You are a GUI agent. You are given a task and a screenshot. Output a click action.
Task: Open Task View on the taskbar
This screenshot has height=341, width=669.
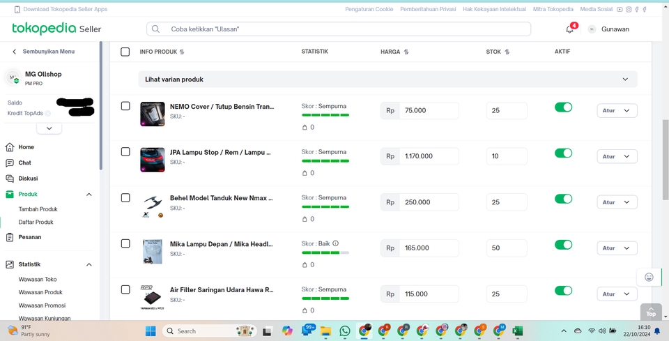tap(268, 331)
